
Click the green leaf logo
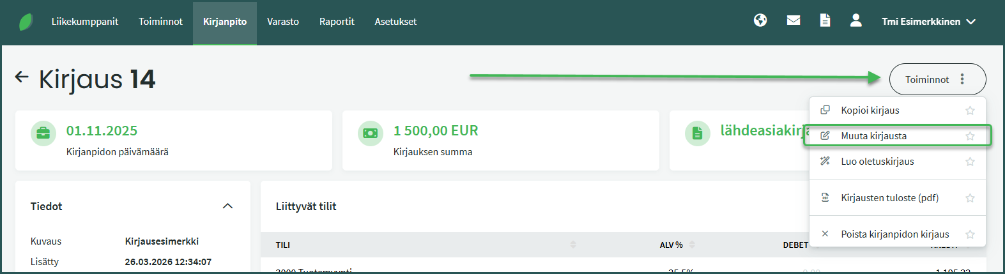26,22
